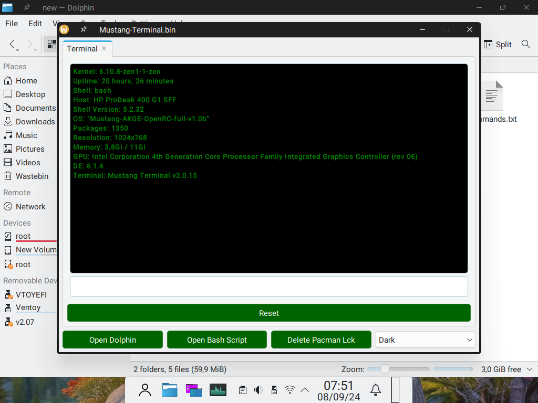Click the Kernel: 6.10.8-zen1-1-zen line
Viewport: 538px width, 403px height.
[117, 71]
